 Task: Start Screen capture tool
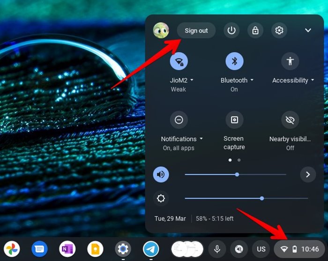click(234, 120)
